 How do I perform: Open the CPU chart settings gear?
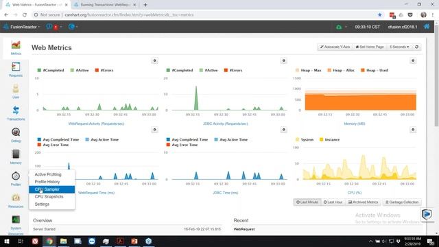(413, 130)
